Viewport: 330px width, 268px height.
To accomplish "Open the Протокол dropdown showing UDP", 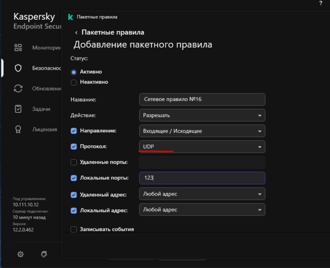I will pos(202,147).
